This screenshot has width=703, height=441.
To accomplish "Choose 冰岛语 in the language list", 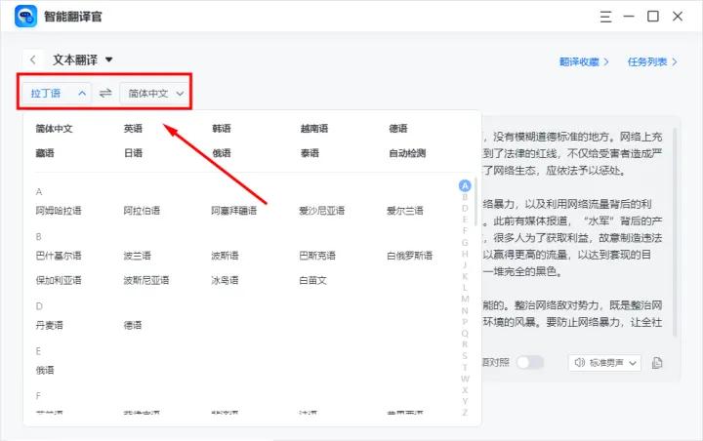I will [x=225, y=281].
